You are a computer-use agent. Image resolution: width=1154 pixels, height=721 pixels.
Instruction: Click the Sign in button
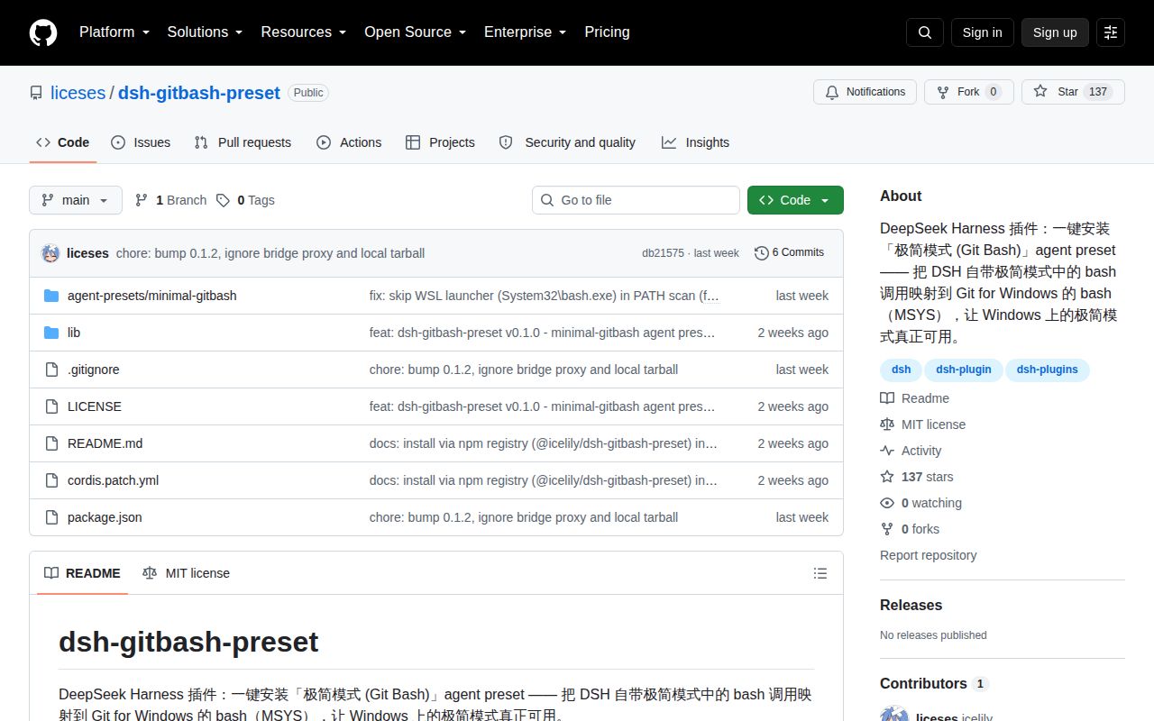[x=982, y=32]
